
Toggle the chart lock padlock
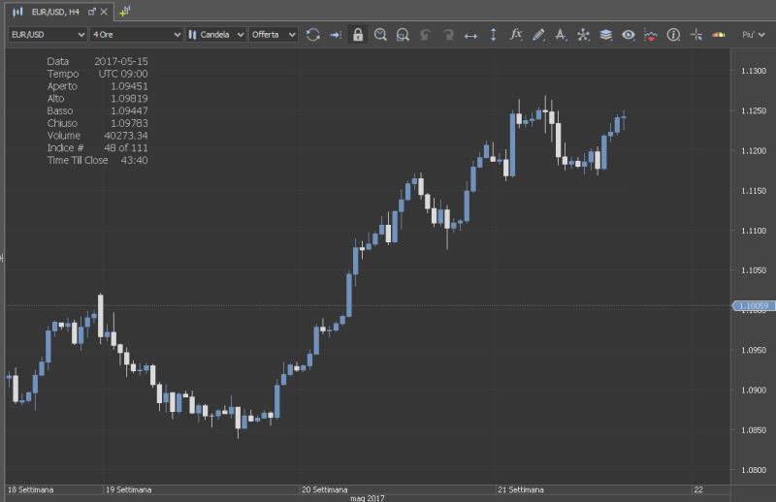[358, 35]
